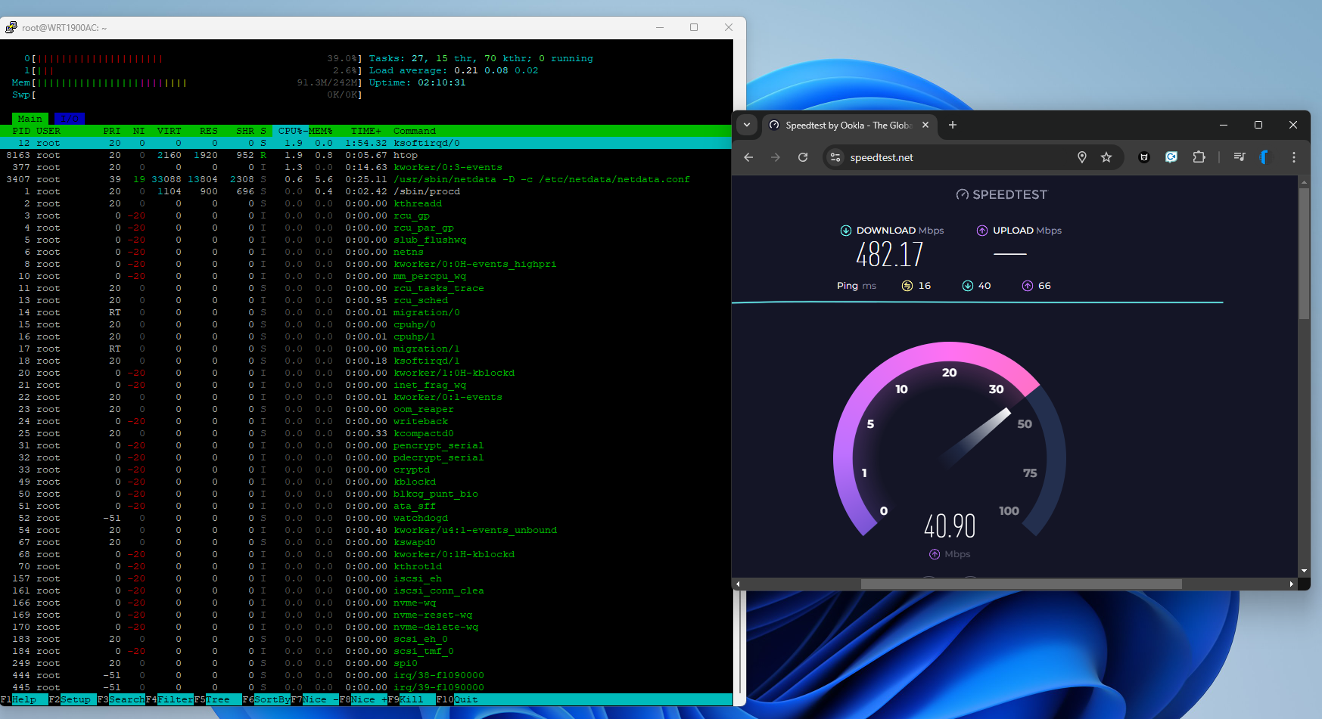Sort by the PID column header
Viewport: 1322px width, 719px height.
click(x=21, y=131)
